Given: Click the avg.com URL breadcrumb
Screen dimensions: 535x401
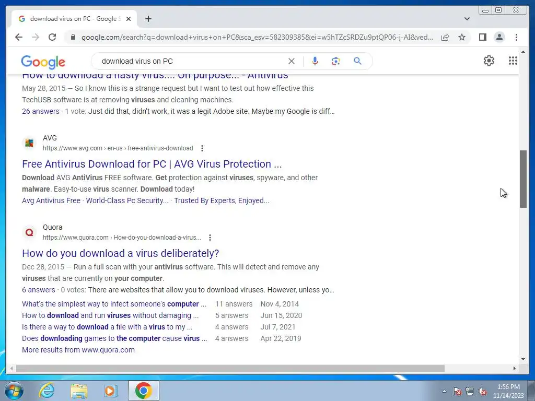Looking at the screenshot, I should pyautogui.click(x=118, y=148).
